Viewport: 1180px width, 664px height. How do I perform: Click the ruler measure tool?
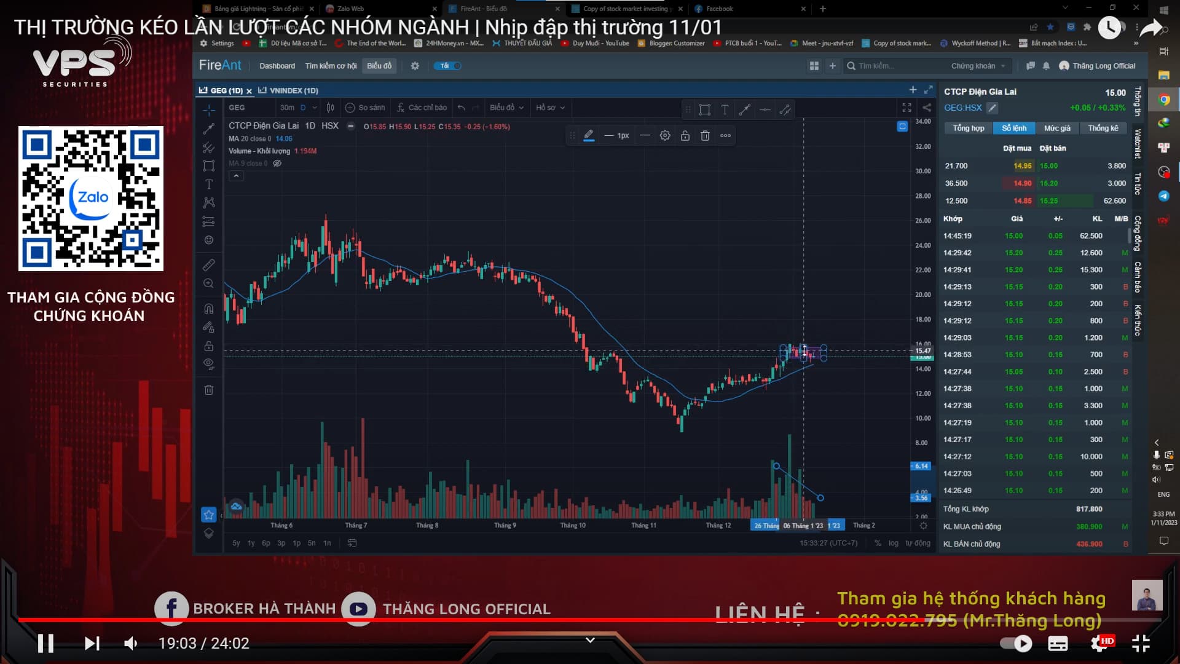tap(209, 265)
